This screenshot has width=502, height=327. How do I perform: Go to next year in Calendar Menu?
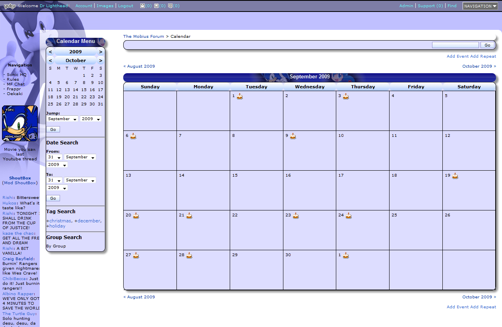(x=101, y=52)
